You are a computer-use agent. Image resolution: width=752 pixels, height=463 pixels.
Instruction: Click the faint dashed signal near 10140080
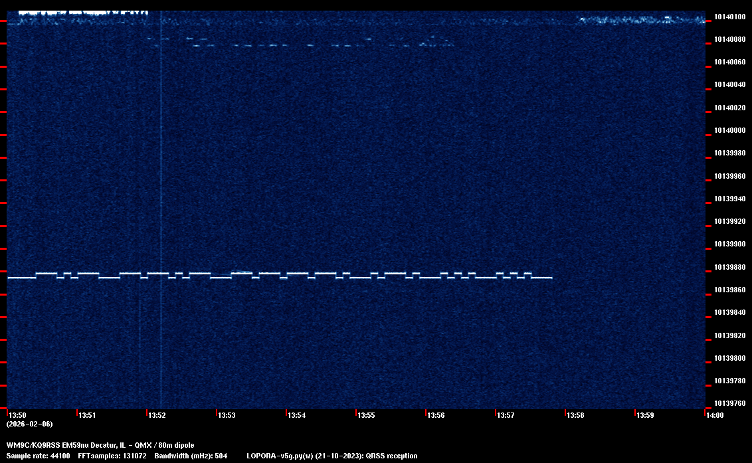(x=299, y=45)
